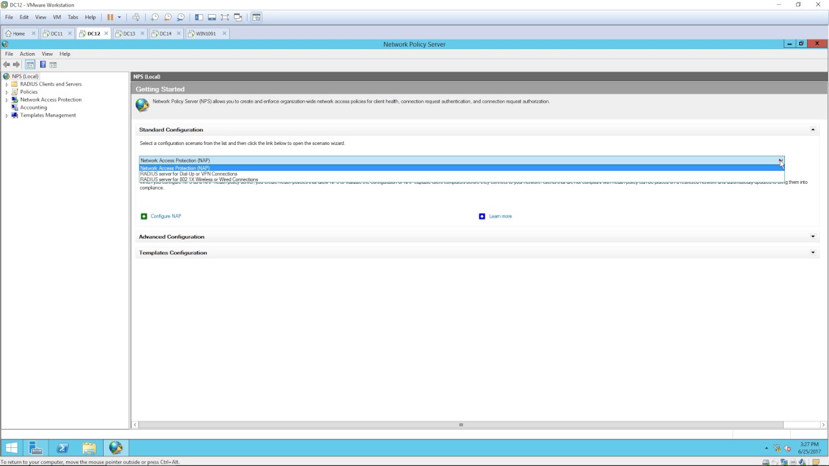Toggle the thumbnail bar view icon
829x466 pixels.
pyautogui.click(x=212, y=17)
